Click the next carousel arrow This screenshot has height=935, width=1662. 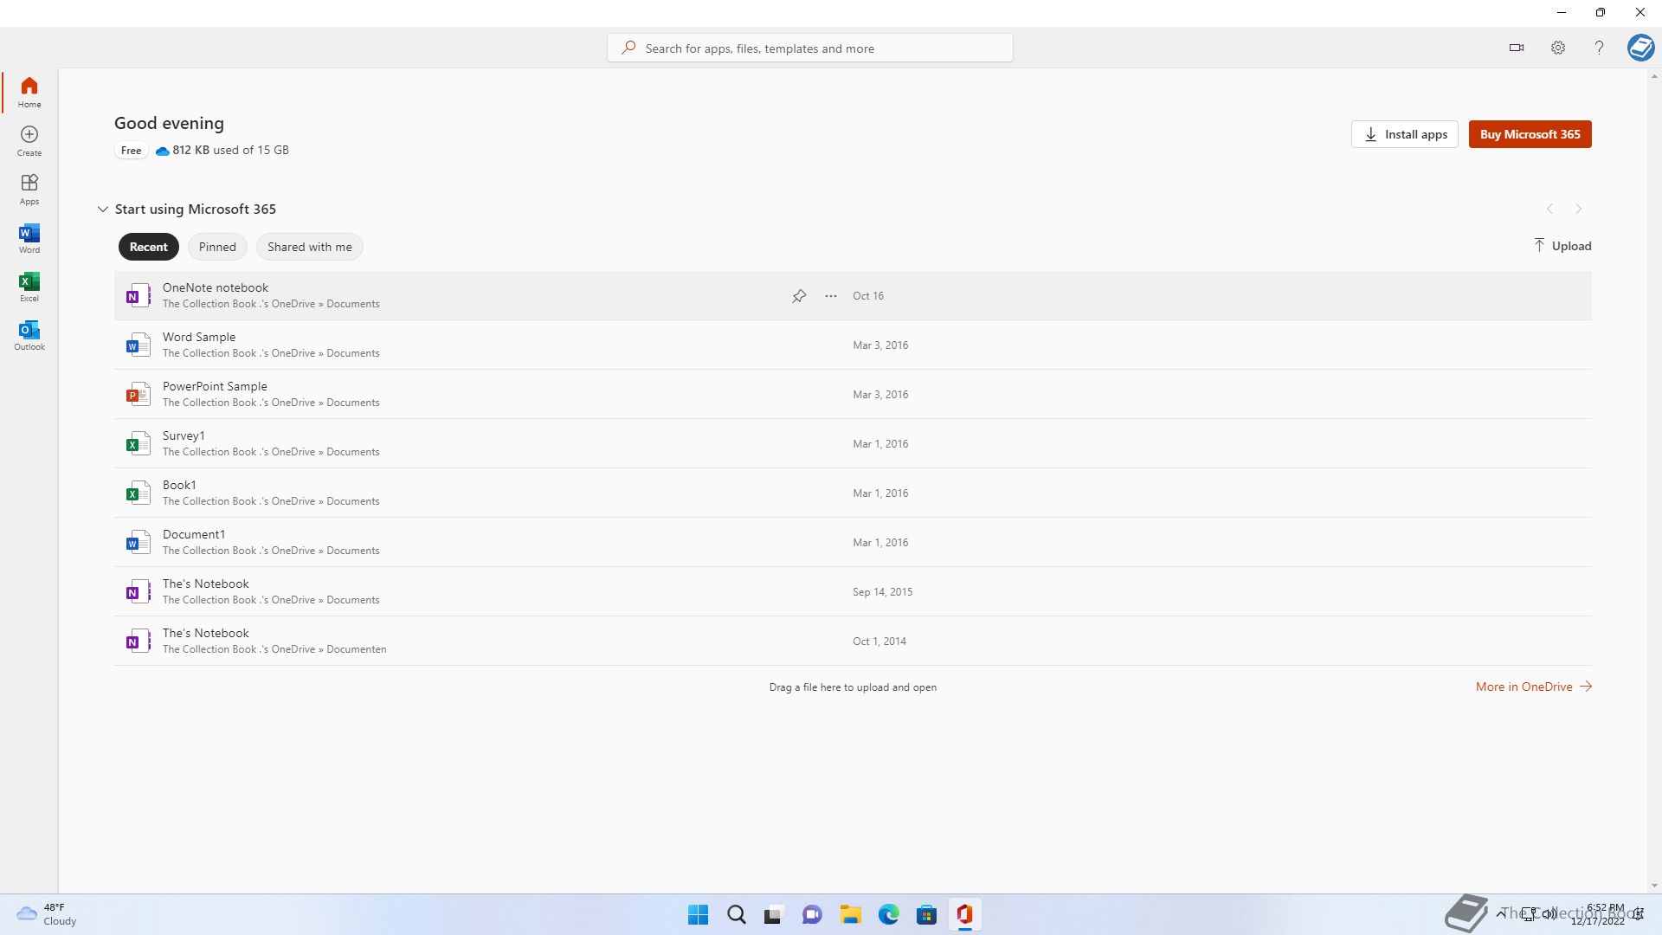tap(1578, 209)
